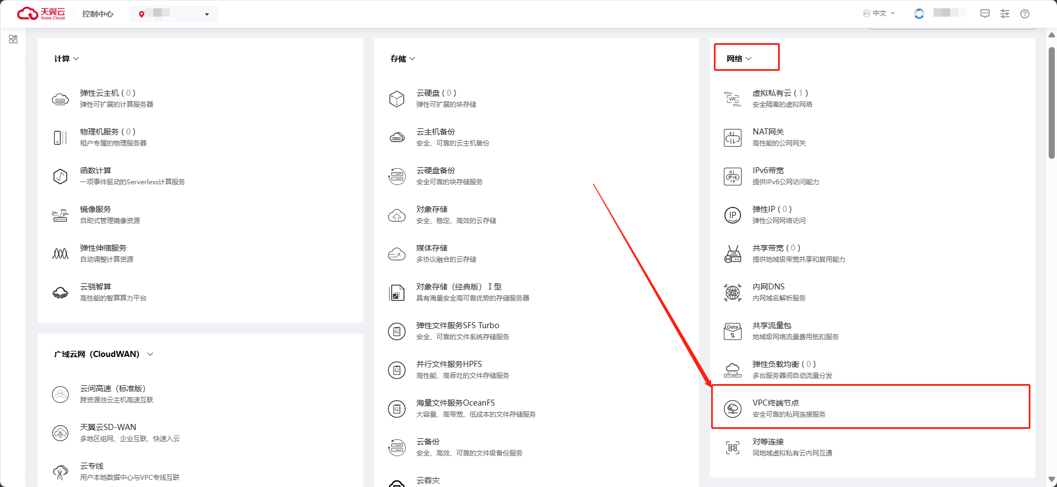Screen dimensions: 1057x487
Task: Click the 云主机备份 icon
Action: tap(397, 138)
